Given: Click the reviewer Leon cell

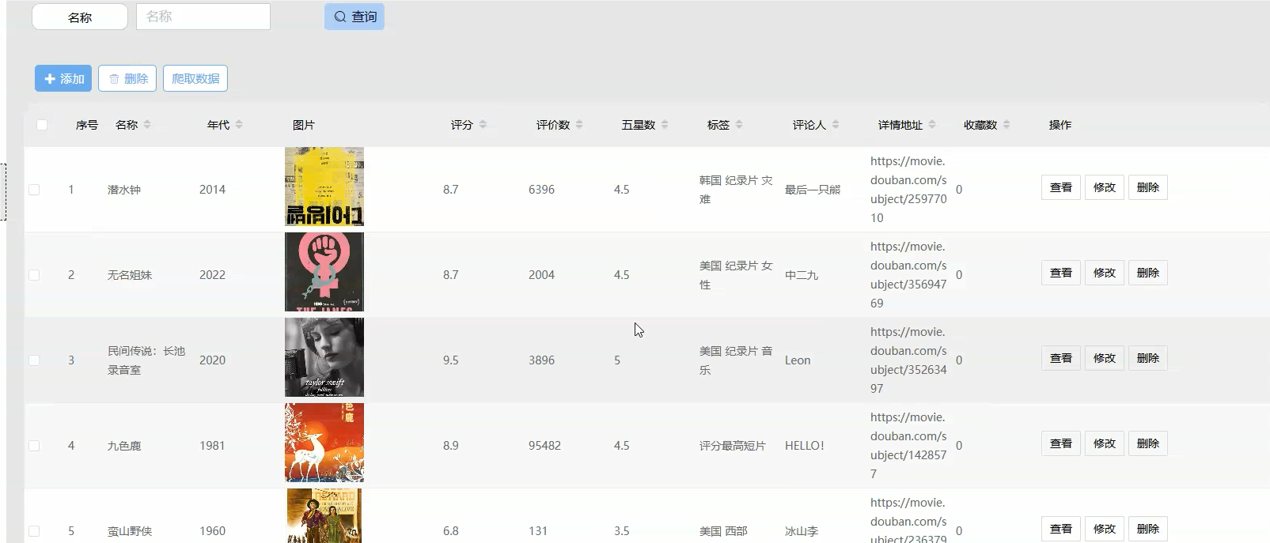Looking at the screenshot, I should tap(798, 360).
